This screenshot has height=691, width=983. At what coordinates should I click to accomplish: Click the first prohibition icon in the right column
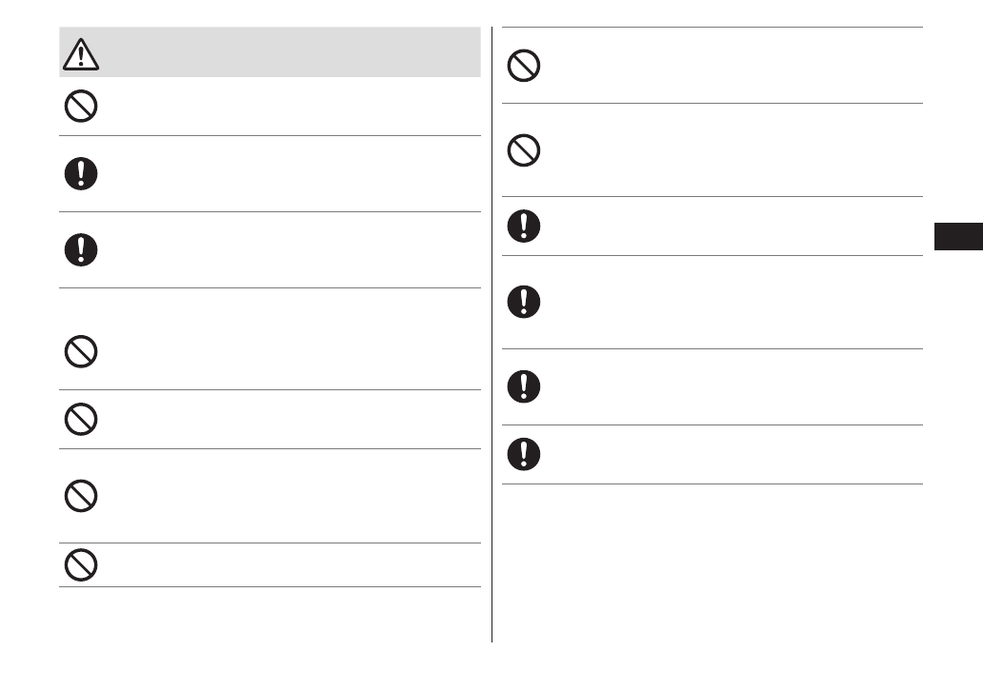click(x=524, y=66)
